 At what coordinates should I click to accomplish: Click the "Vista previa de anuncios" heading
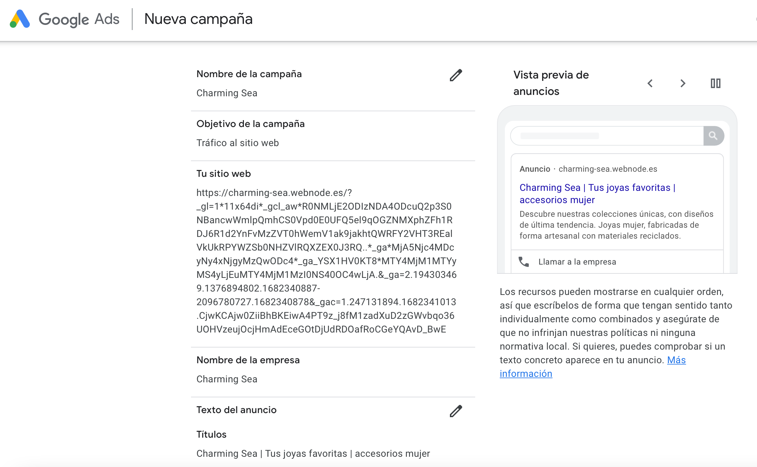click(551, 83)
